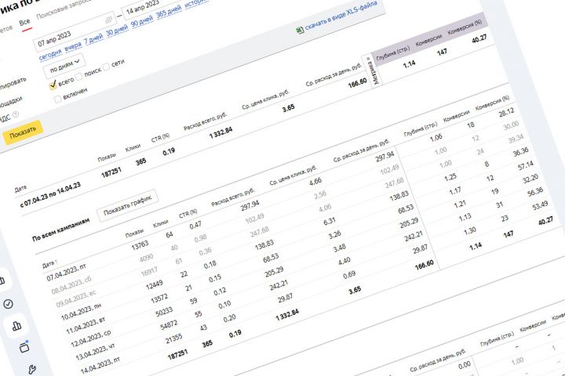Screen dimensions: 565x376
Task: Sort by Дата column in daily table
Action: pyautogui.click(x=49, y=265)
